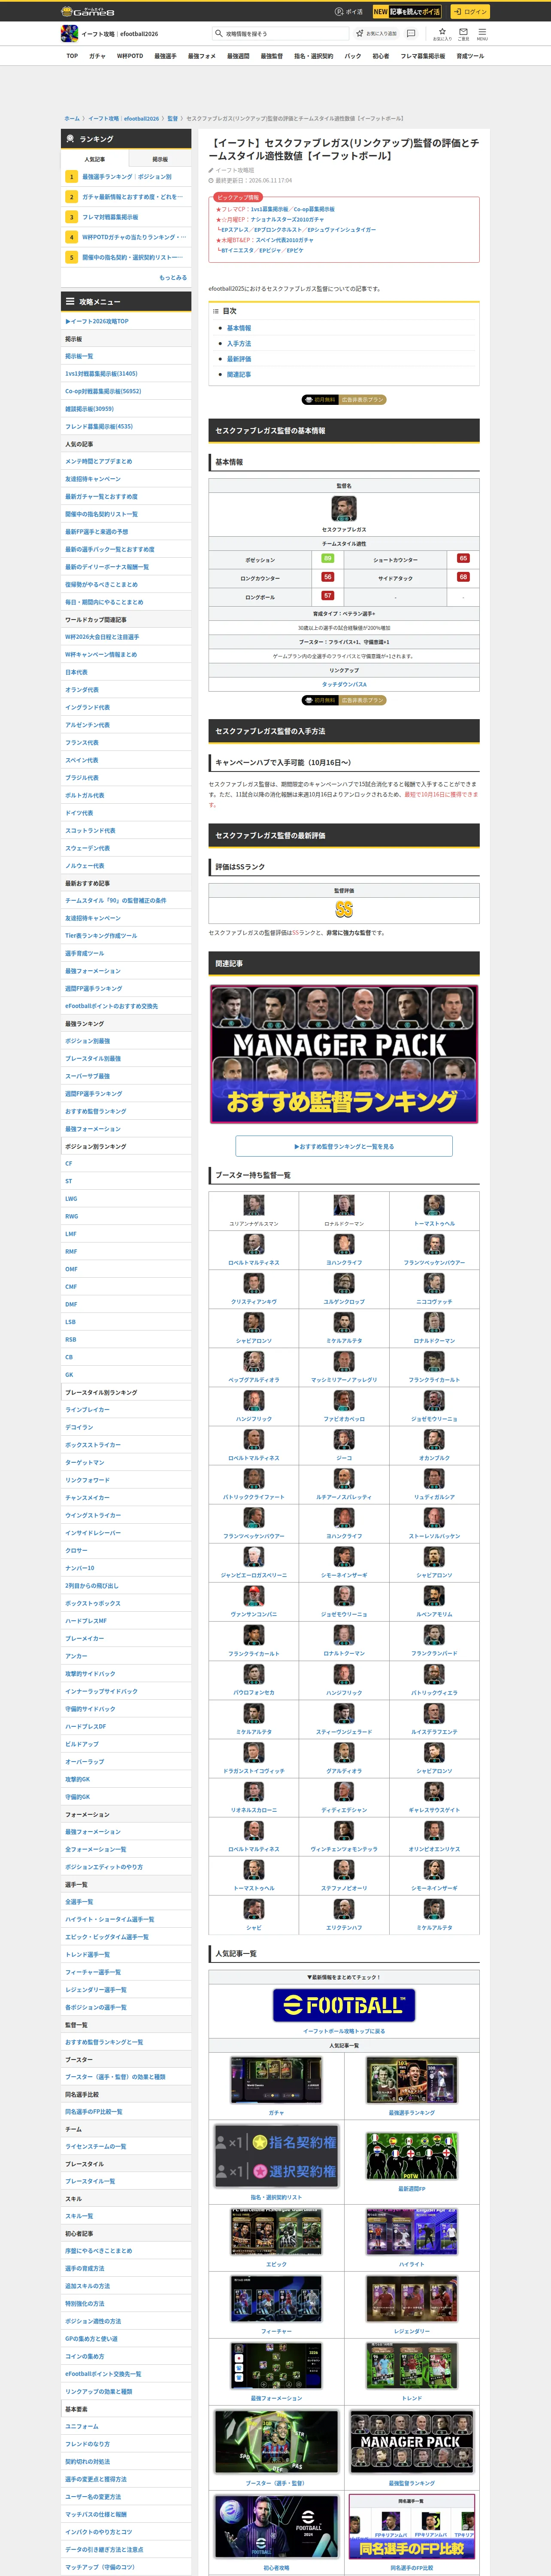The image size is (551, 2576).
Task: Open the ルベンアモリム manager icon
Action: pos(434,1595)
